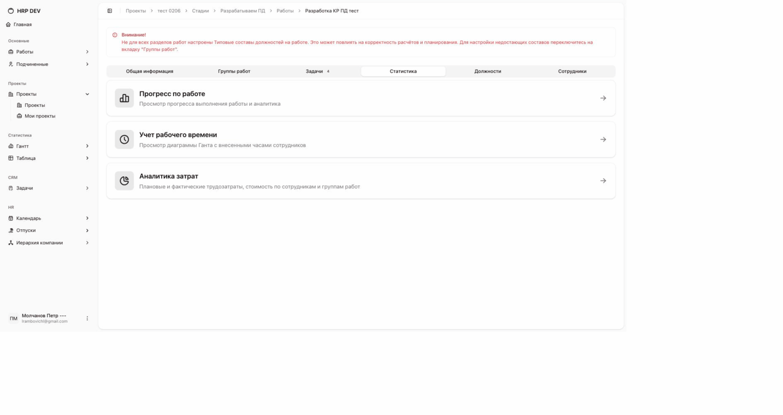The height and width of the screenshot is (415, 783).
Task: Click icon beside Проекты sub-item
Action: [x=20, y=105]
